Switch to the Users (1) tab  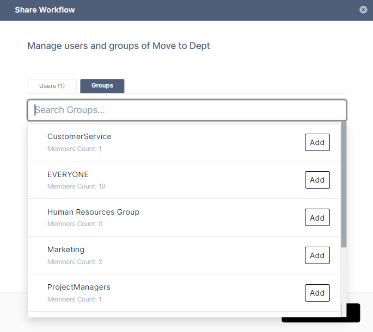tap(52, 86)
